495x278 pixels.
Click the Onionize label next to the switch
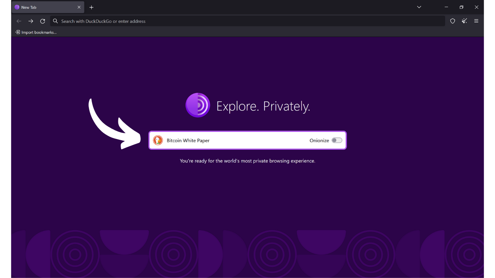click(x=319, y=141)
